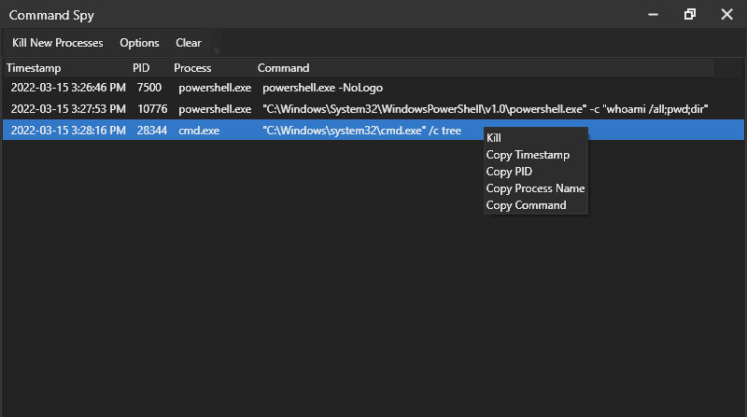Sort by the Timestamp column header
Image resolution: width=747 pixels, height=417 pixels.
34,68
